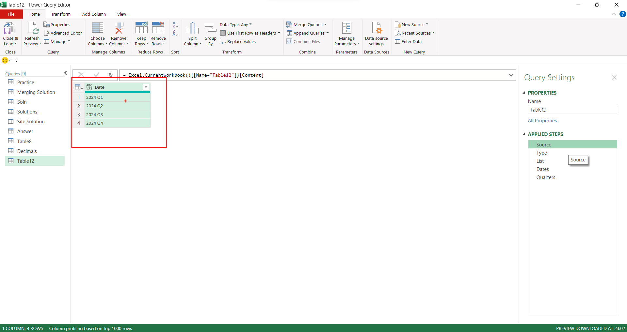
Task: Open the Advanced Editor
Action: point(63,33)
